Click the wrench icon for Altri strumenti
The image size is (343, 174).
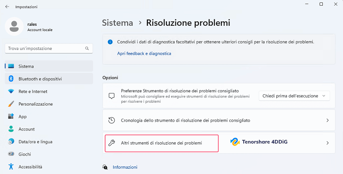(112, 143)
